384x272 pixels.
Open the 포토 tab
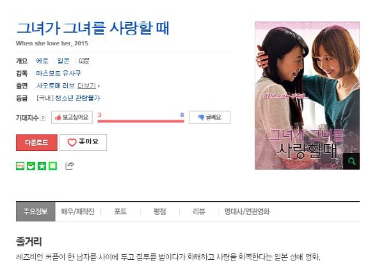point(120,212)
